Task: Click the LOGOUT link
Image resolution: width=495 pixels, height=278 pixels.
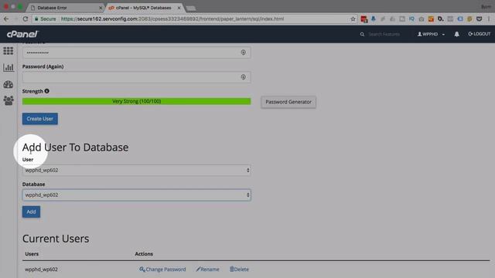Action: click(480, 34)
